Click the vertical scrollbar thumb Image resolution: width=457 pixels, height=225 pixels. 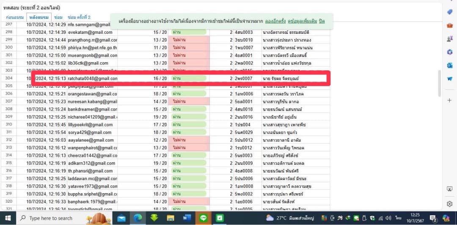[x=440, y=83]
